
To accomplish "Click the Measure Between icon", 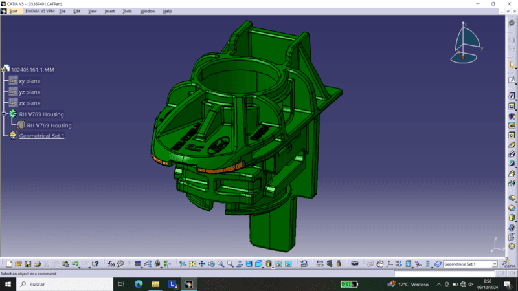I will pyautogui.click(x=319, y=264).
